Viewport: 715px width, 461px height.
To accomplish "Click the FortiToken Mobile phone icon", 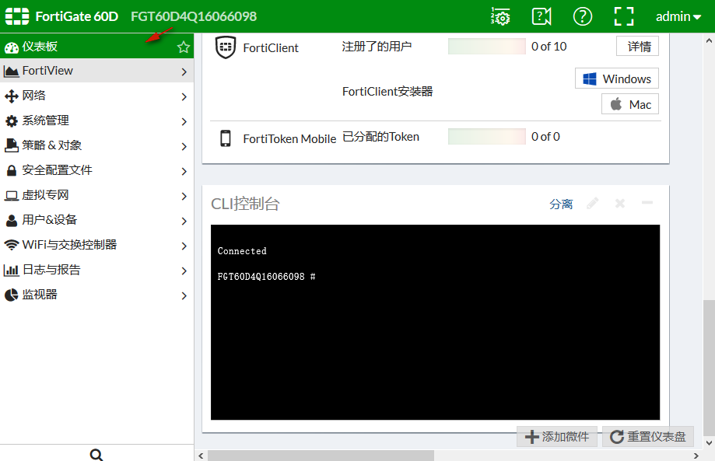I will (x=226, y=138).
